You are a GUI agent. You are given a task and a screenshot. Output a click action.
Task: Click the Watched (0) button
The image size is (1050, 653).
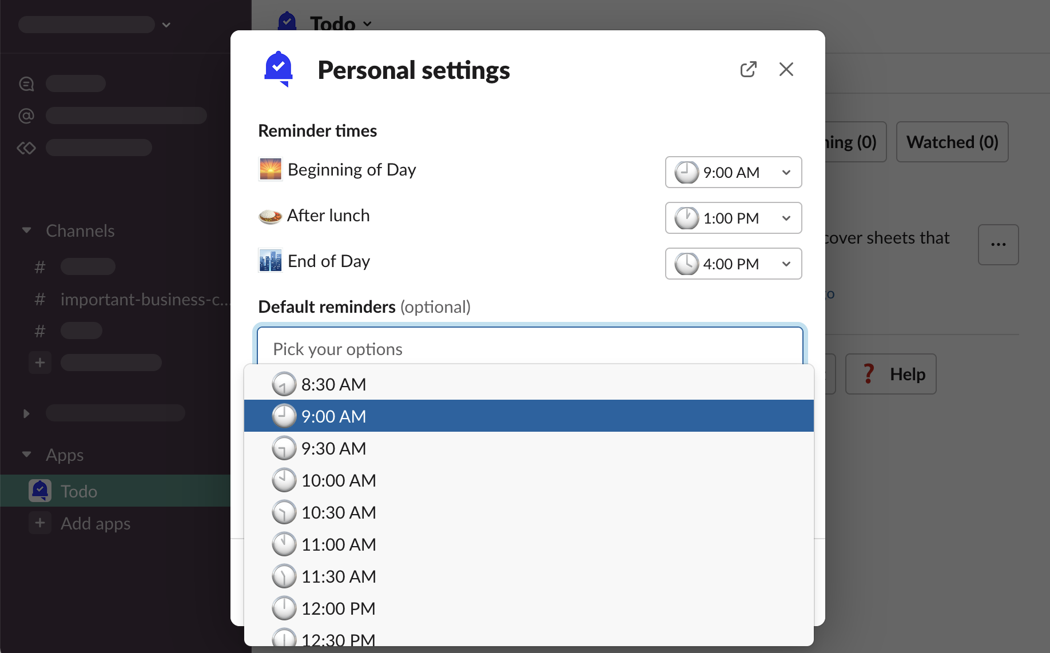point(952,142)
